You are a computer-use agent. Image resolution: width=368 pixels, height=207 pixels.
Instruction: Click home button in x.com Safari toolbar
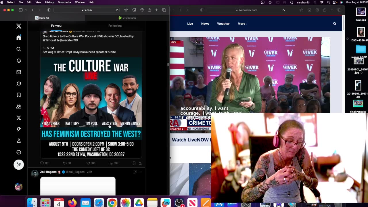coord(134,10)
